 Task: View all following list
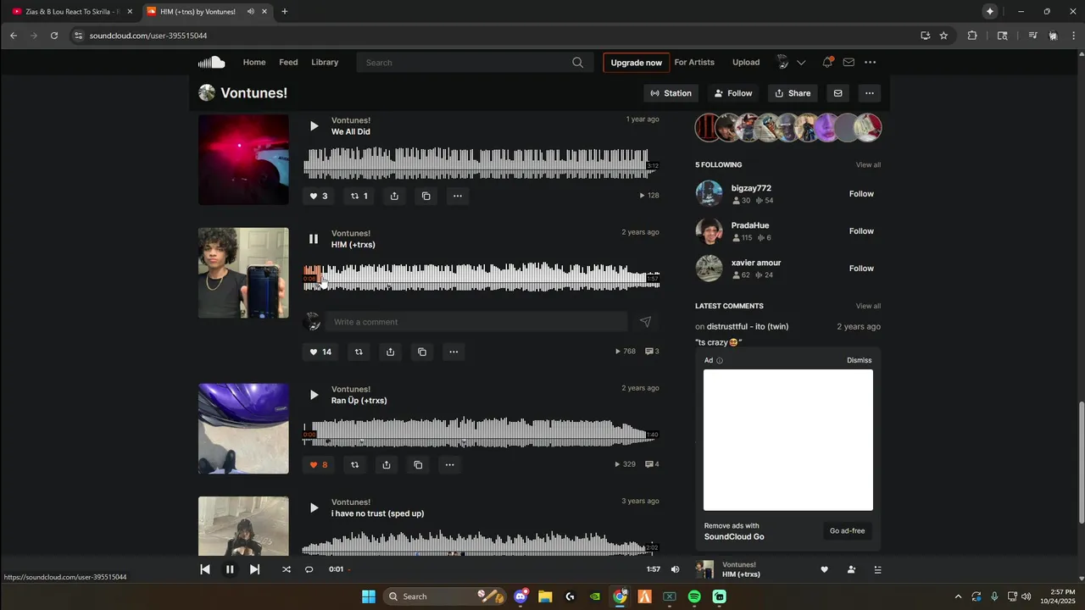(x=868, y=164)
